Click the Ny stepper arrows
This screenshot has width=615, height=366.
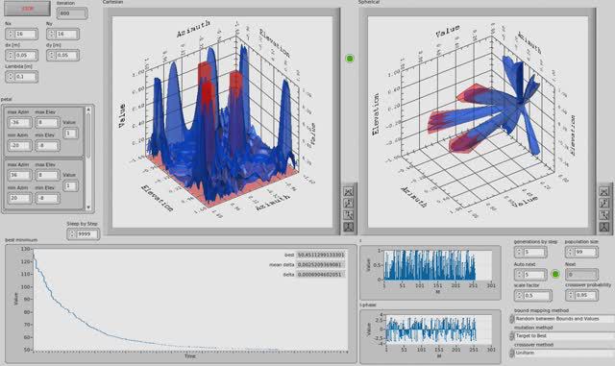click(x=51, y=35)
